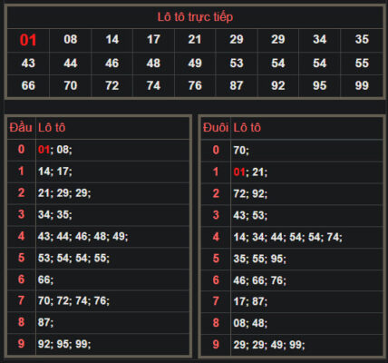
Task: Select Đầu row 4 with 43; 44; 46; 48; 49
Action: pos(98,237)
